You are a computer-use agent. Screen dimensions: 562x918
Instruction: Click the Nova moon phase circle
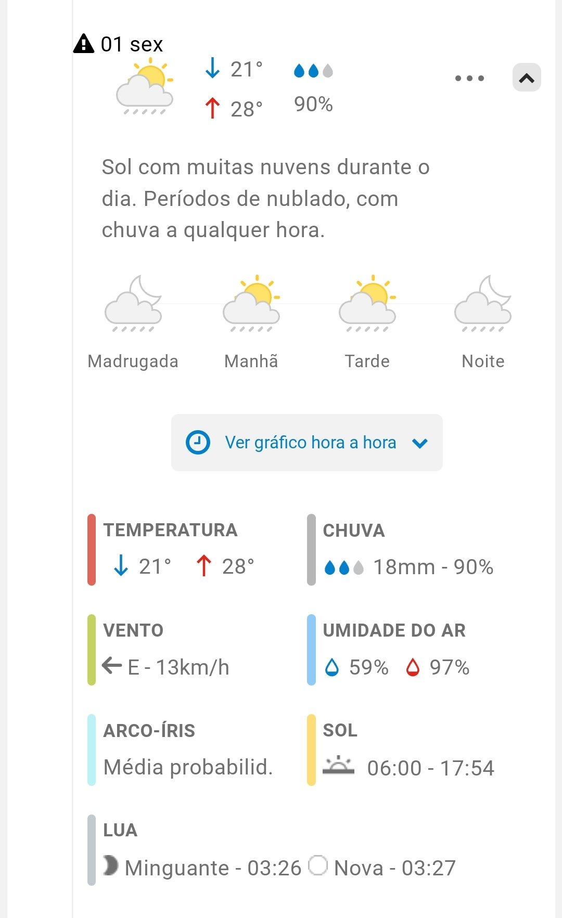(318, 865)
